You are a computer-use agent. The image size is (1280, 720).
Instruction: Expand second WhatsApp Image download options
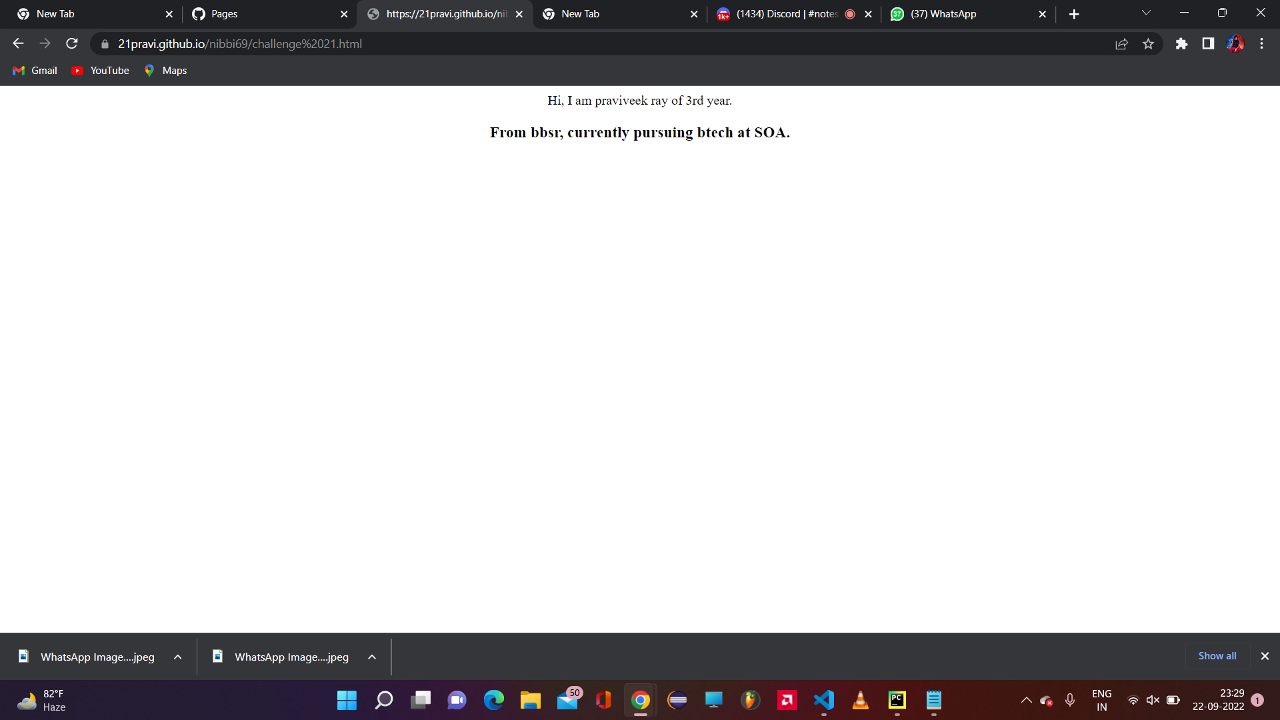372,657
